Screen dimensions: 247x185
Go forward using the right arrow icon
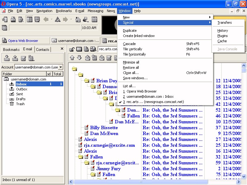65,19
